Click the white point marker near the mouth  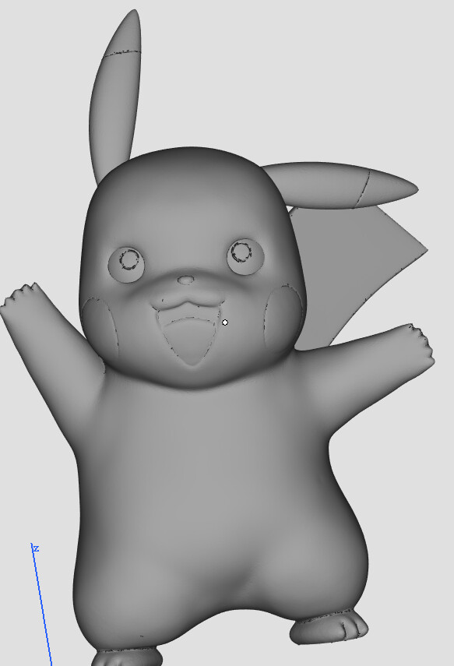(x=225, y=322)
